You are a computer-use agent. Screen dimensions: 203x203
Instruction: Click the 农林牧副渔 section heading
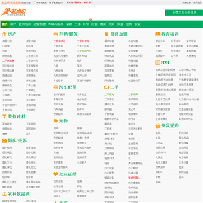tap(19, 194)
